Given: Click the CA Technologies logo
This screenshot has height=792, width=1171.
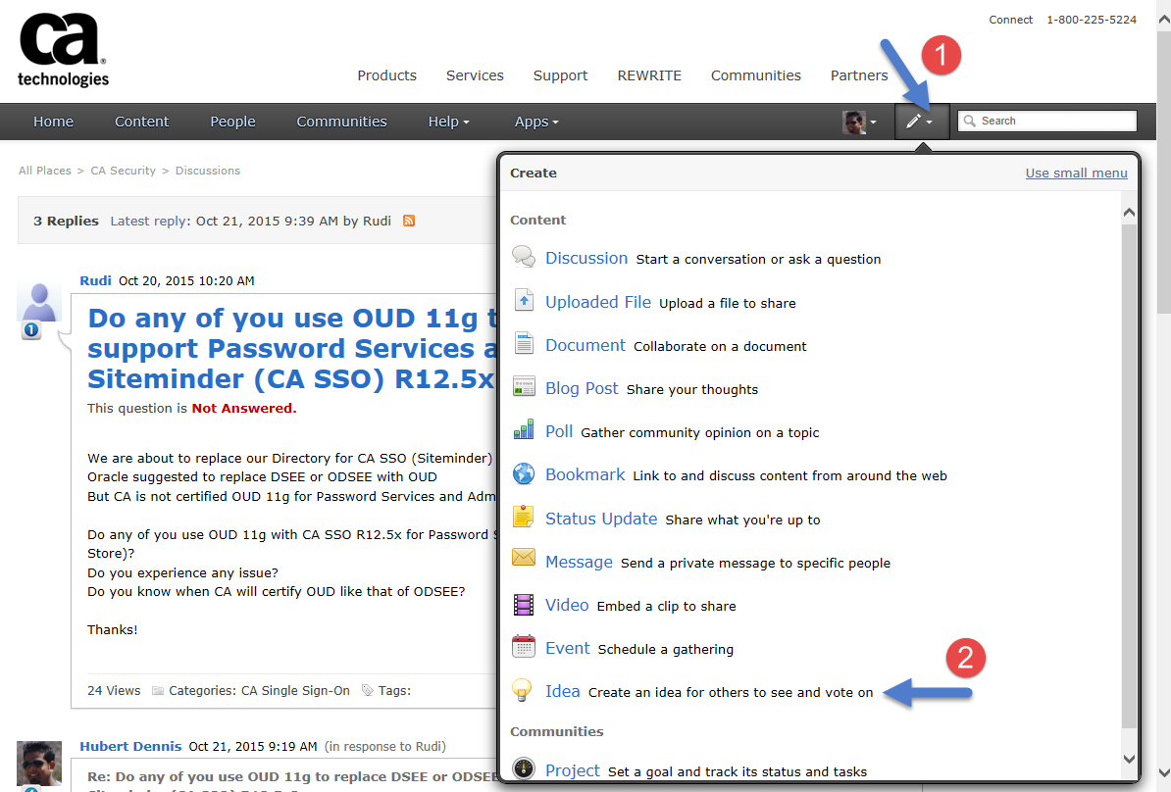Looking at the screenshot, I should [x=63, y=49].
